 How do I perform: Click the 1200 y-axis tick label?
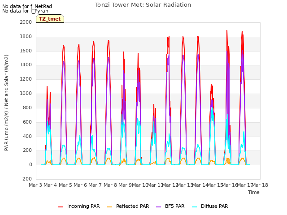(26, 79)
